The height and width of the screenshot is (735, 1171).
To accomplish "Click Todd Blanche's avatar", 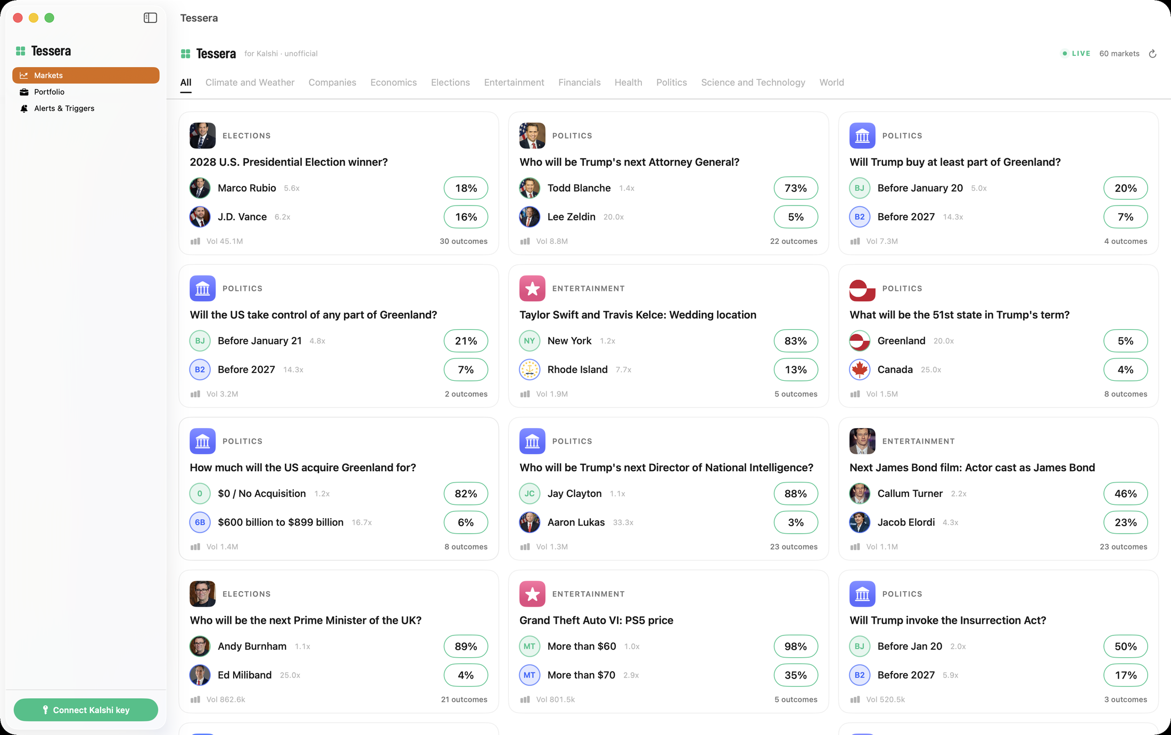I will (530, 188).
